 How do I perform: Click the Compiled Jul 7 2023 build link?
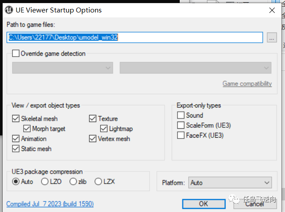[x=50, y=204]
